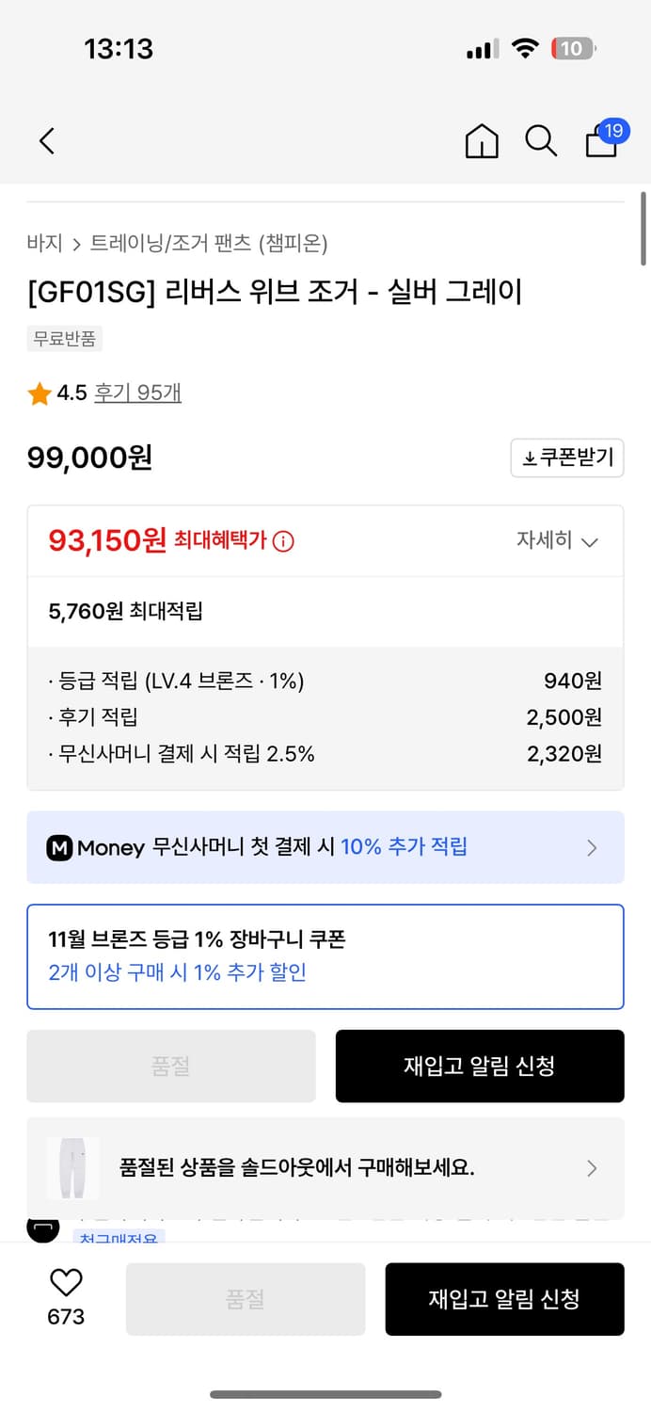Open sold-out product thumbnail image

click(x=73, y=1168)
